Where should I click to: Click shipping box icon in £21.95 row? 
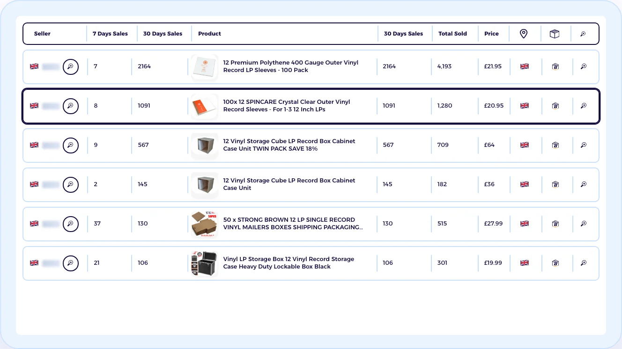pos(555,66)
